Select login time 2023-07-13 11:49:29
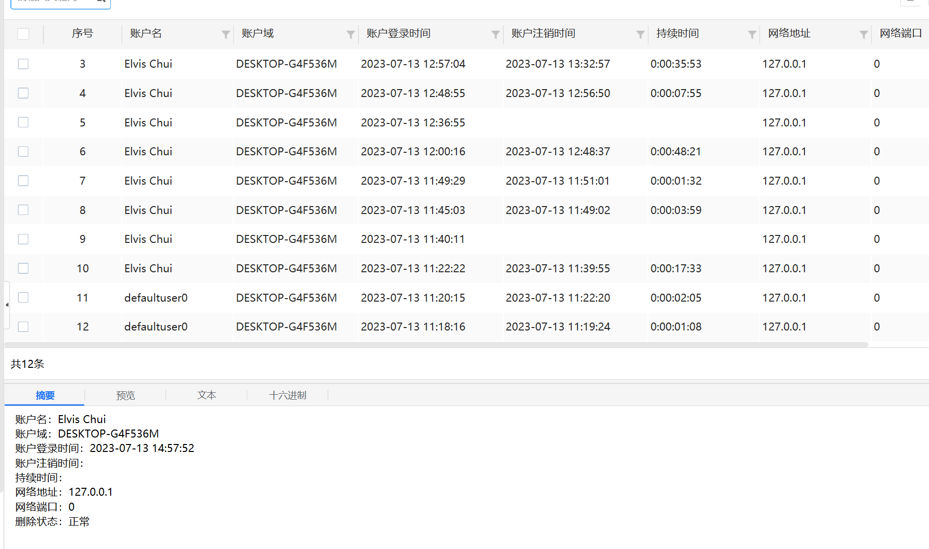929x549 pixels. [413, 181]
